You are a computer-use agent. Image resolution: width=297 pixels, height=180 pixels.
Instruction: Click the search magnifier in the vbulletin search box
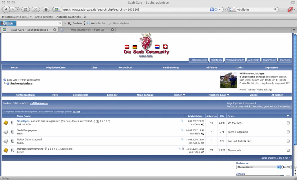pyautogui.click(x=275, y=9)
